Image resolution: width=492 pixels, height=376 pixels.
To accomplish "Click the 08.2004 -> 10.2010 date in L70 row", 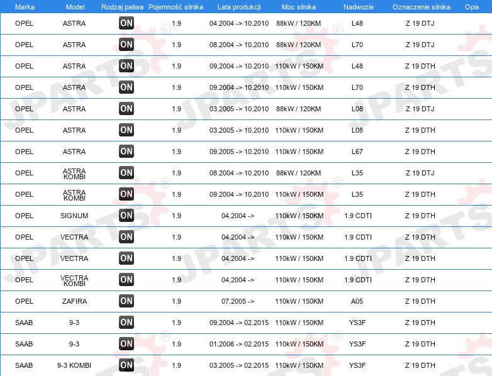I will click(x=239, y=45).
